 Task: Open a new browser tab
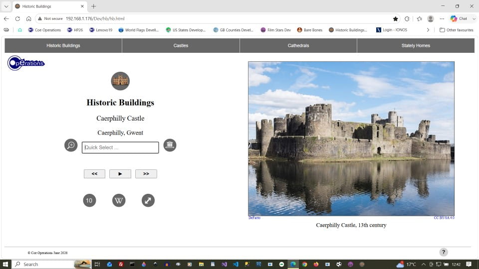[93, 6]
